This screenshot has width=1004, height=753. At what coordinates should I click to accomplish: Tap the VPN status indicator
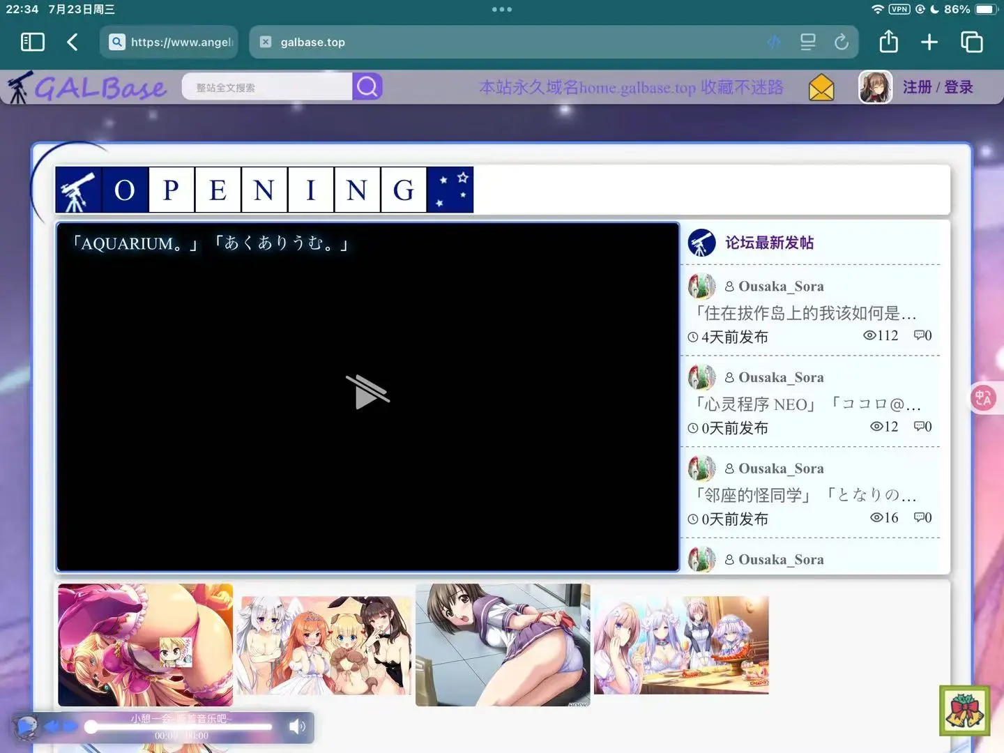[899, 9]
